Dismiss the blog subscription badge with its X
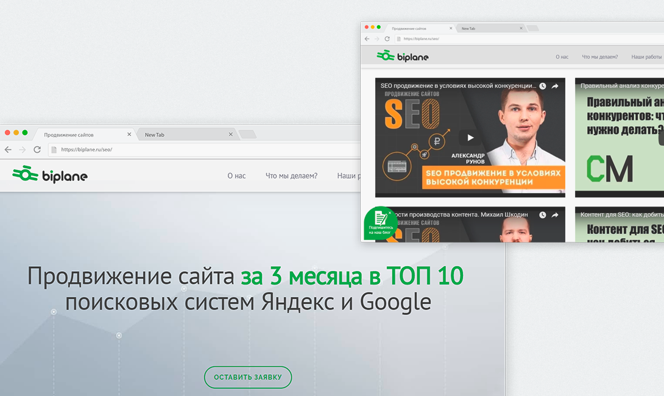The height and width of the screenshot is (396, 664). click(x=390, y=213)
